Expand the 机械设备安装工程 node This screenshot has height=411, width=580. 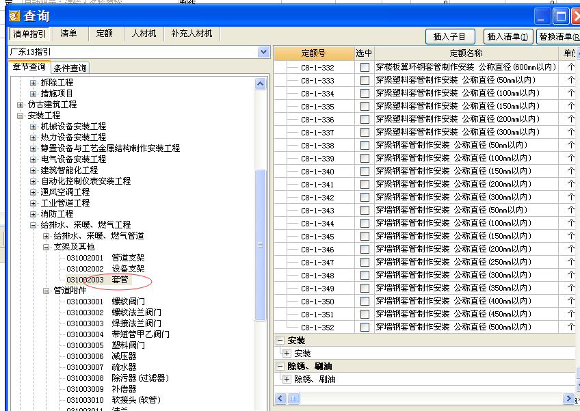point(33,127)
